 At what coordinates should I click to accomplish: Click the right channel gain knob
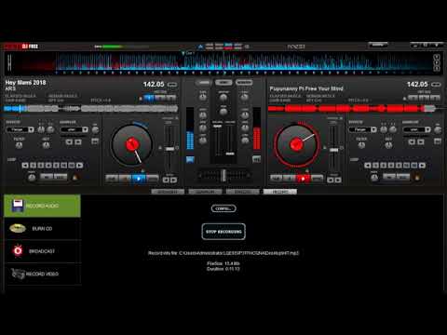point(245,97)
